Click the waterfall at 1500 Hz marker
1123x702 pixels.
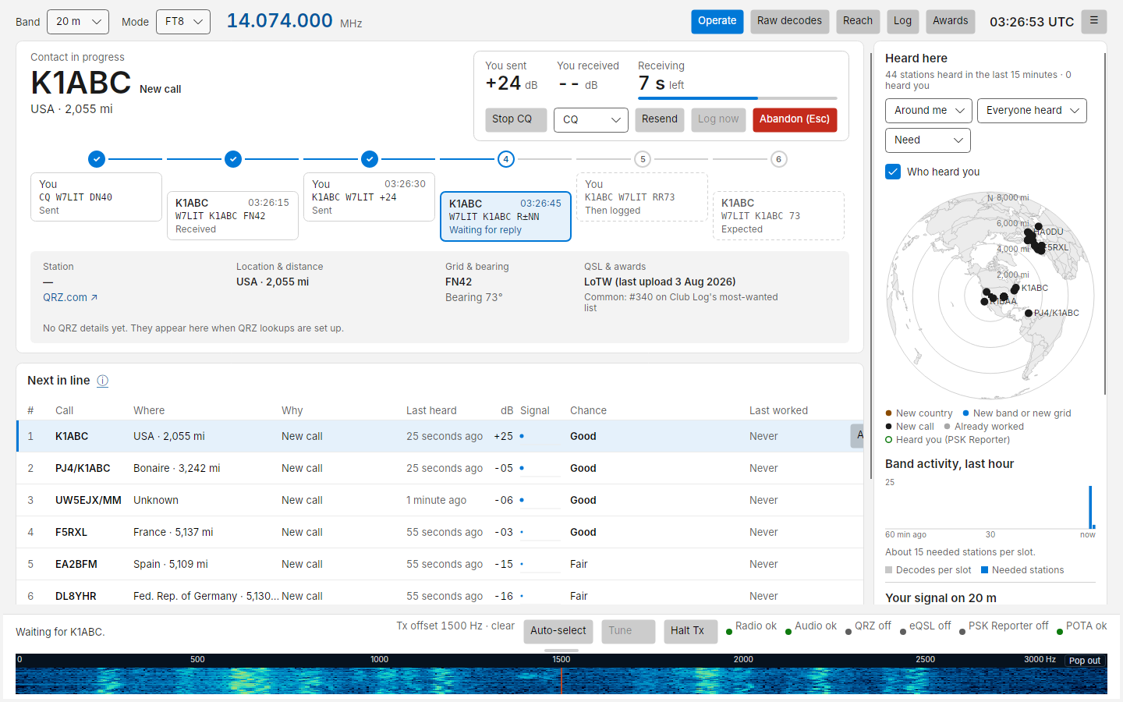click(x=561, y=675)
